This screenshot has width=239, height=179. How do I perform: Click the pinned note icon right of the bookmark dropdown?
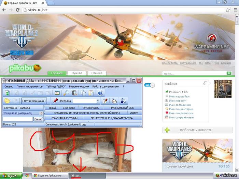coord(105,101)
